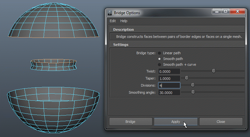Collapse the Description section header

[124, 30]
